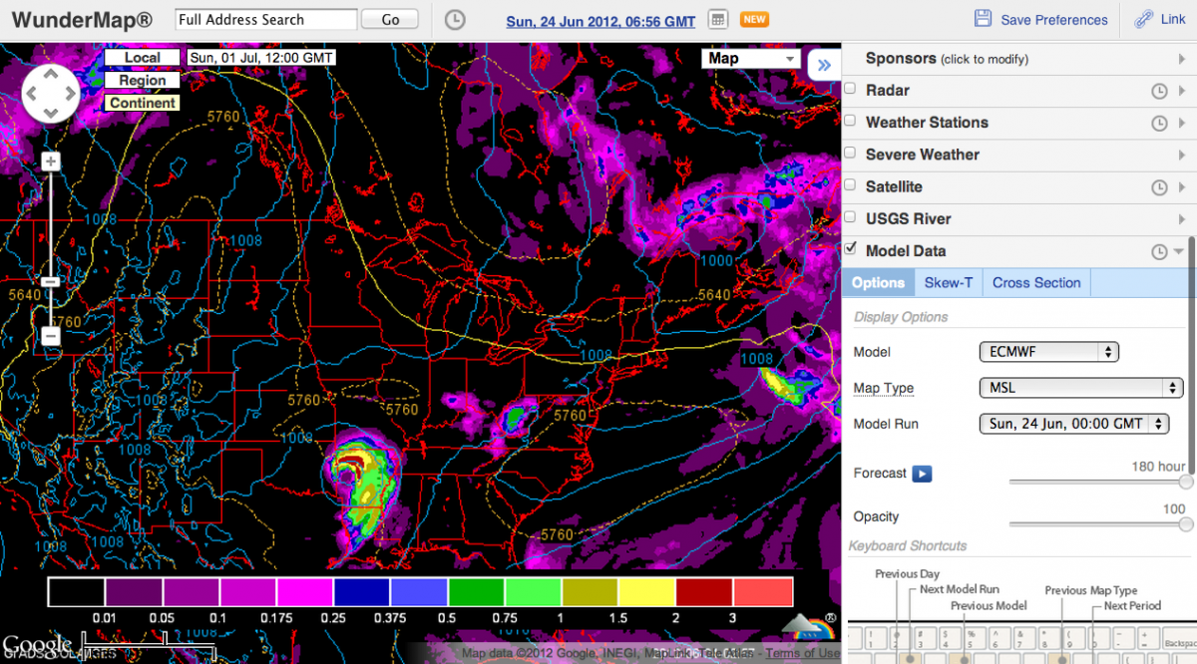1197x664 pixels.
Task: Click the Link text button
Action: pos(1173,20)
